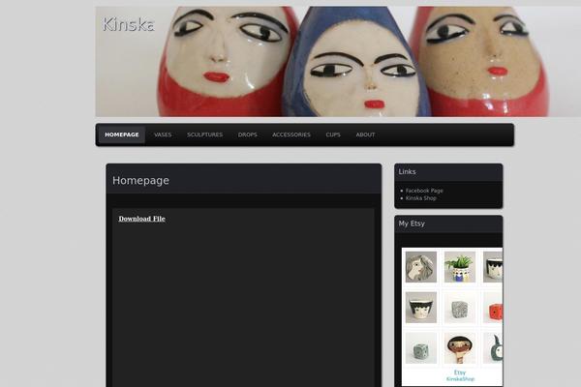
Task: Open the green plant planter thumbnail
Action: point(460,267)
